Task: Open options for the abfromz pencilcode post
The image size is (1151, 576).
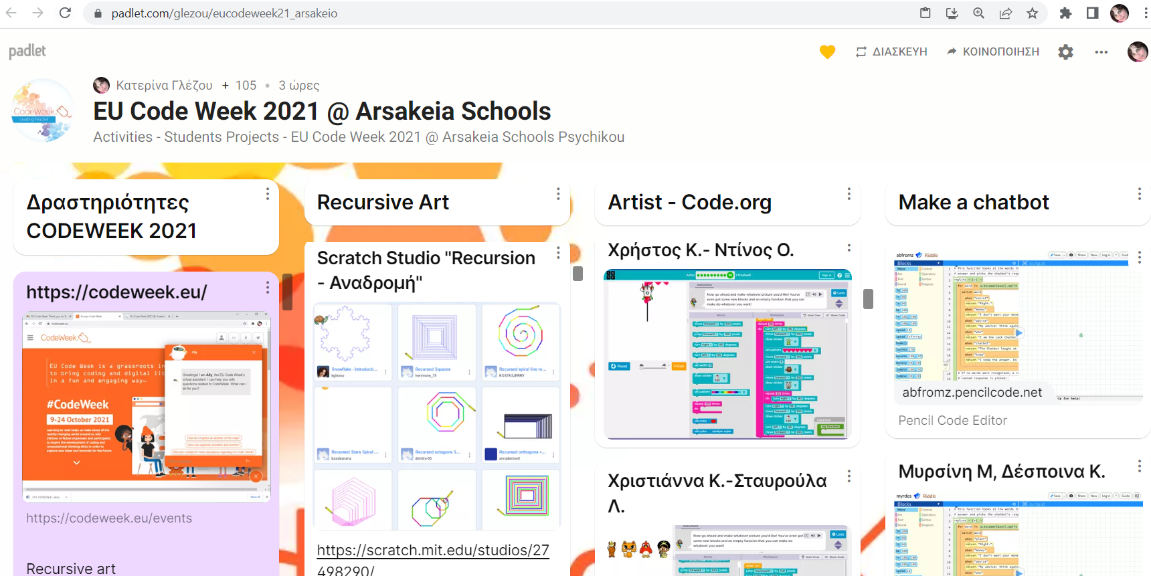Action: (x=1140, y=257)
